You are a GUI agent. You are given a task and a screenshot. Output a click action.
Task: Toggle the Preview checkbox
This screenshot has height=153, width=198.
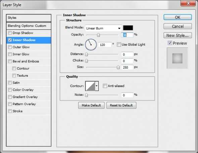pos(170,43)
